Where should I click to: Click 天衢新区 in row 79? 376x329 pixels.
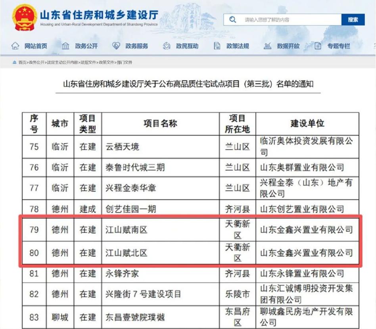tap(238, 230)
